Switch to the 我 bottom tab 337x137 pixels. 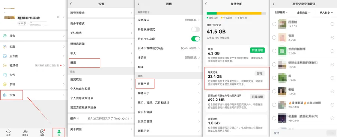[59, 133]
